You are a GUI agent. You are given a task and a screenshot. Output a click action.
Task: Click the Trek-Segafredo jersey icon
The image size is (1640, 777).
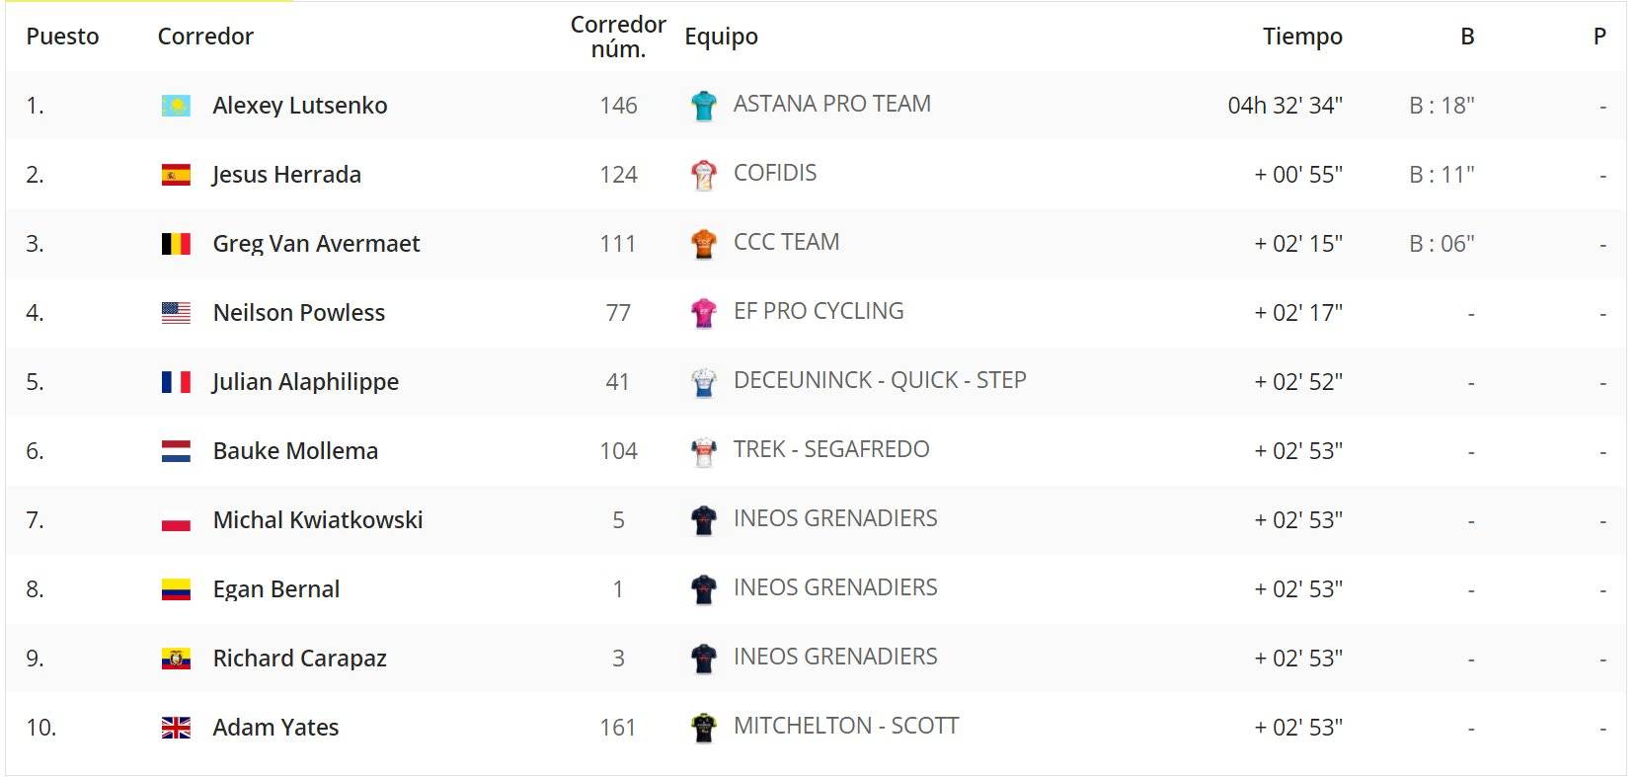click(703, 450)
